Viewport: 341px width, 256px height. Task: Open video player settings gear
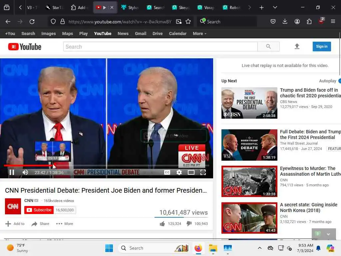point(179,172)
